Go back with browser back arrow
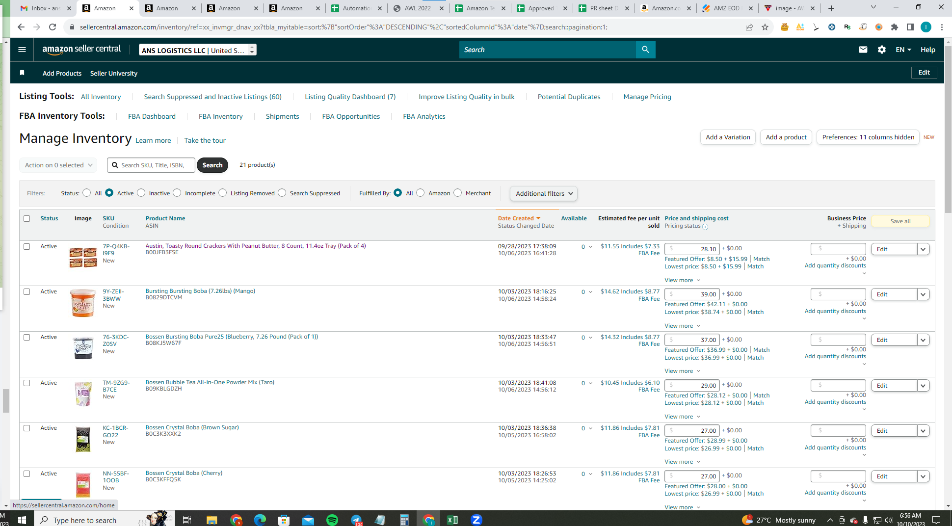The height and width of the screenshot is (526, 952). pos(21,27)
